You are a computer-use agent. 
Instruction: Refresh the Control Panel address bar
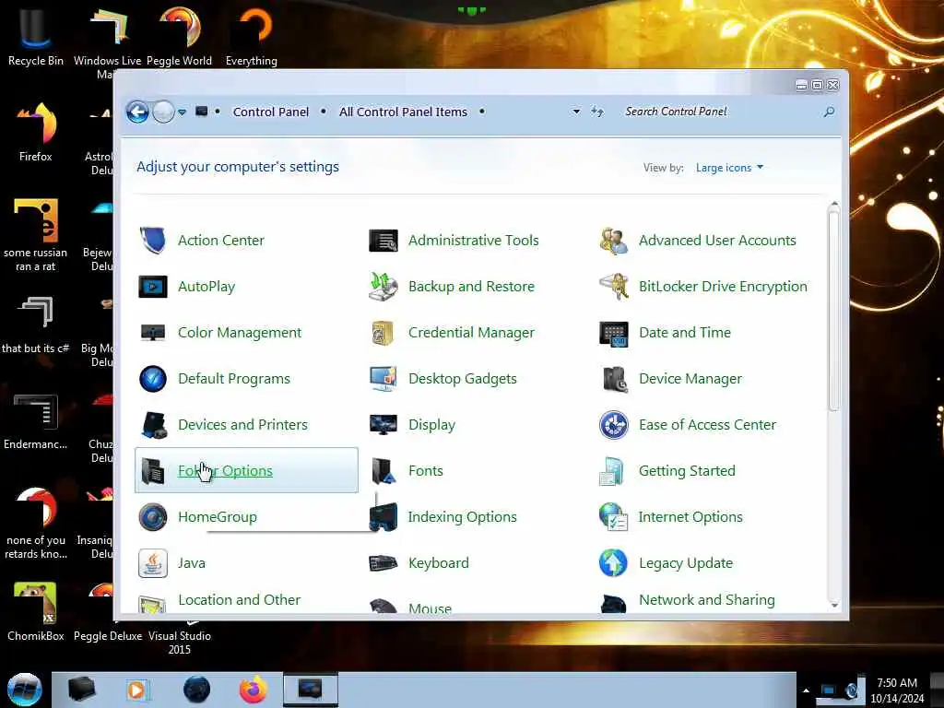click(x=596, y=112)
